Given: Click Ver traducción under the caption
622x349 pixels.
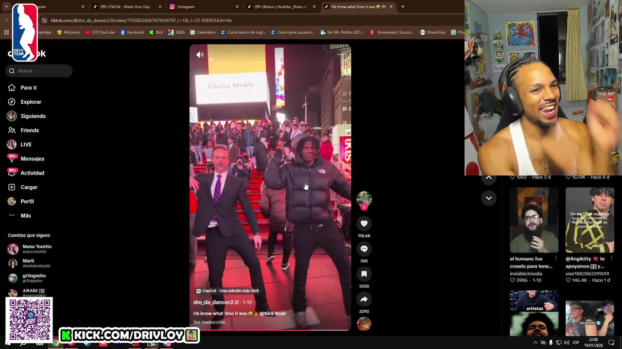Looking at the screenshot, I should [209, 322].
